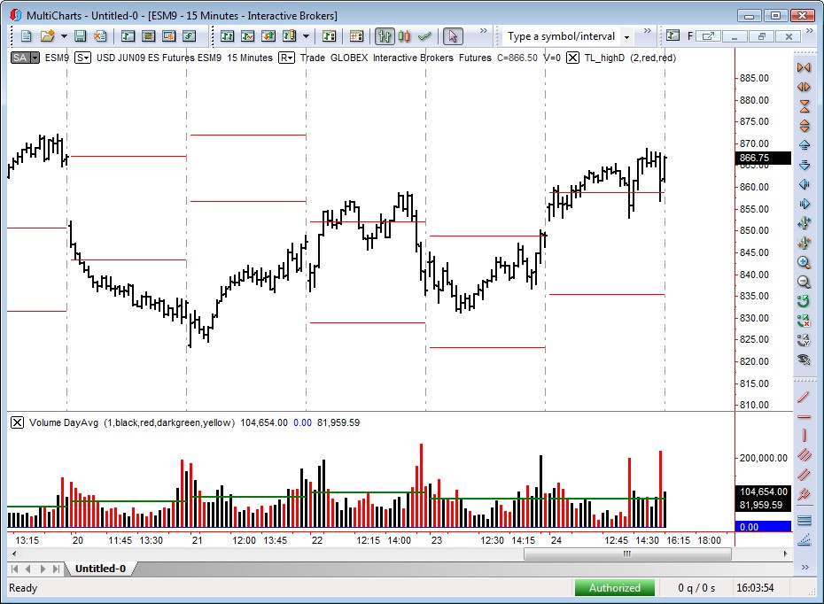Open the S symbol dropdown box
This screenshot has height=604, width=824.
pos(82,58)
